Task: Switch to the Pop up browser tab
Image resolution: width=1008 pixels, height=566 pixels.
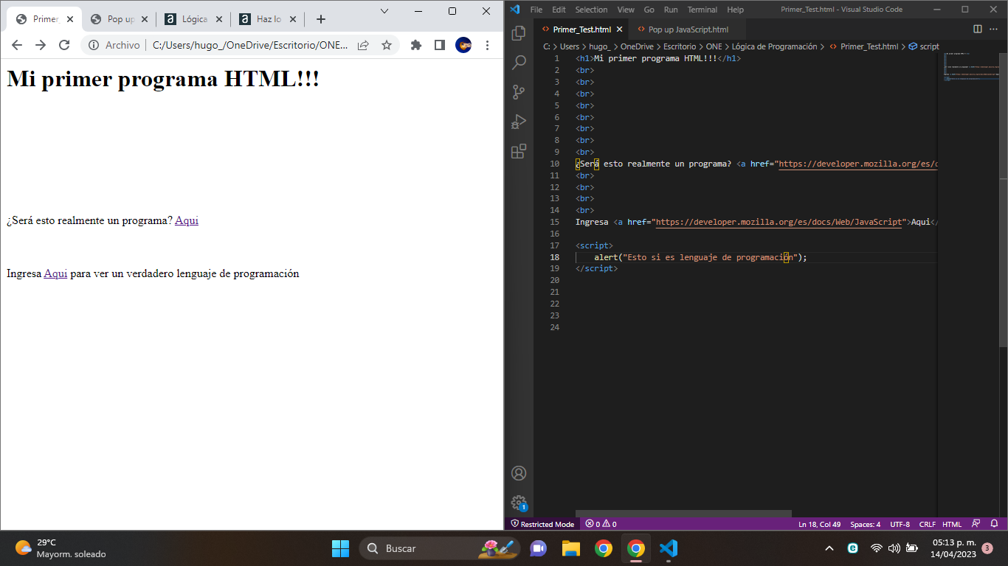Action: pyautogui.click(x=120, y=19)
